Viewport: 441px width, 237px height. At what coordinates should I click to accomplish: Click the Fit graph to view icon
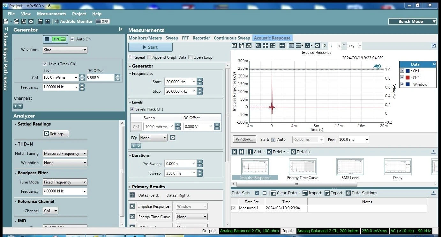click(x=273, y=46)
